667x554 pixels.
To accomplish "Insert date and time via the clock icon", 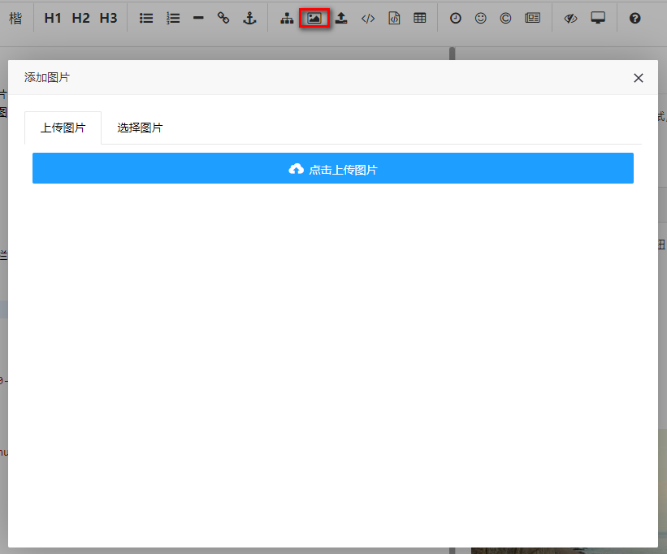I will [x=456, y=18].
